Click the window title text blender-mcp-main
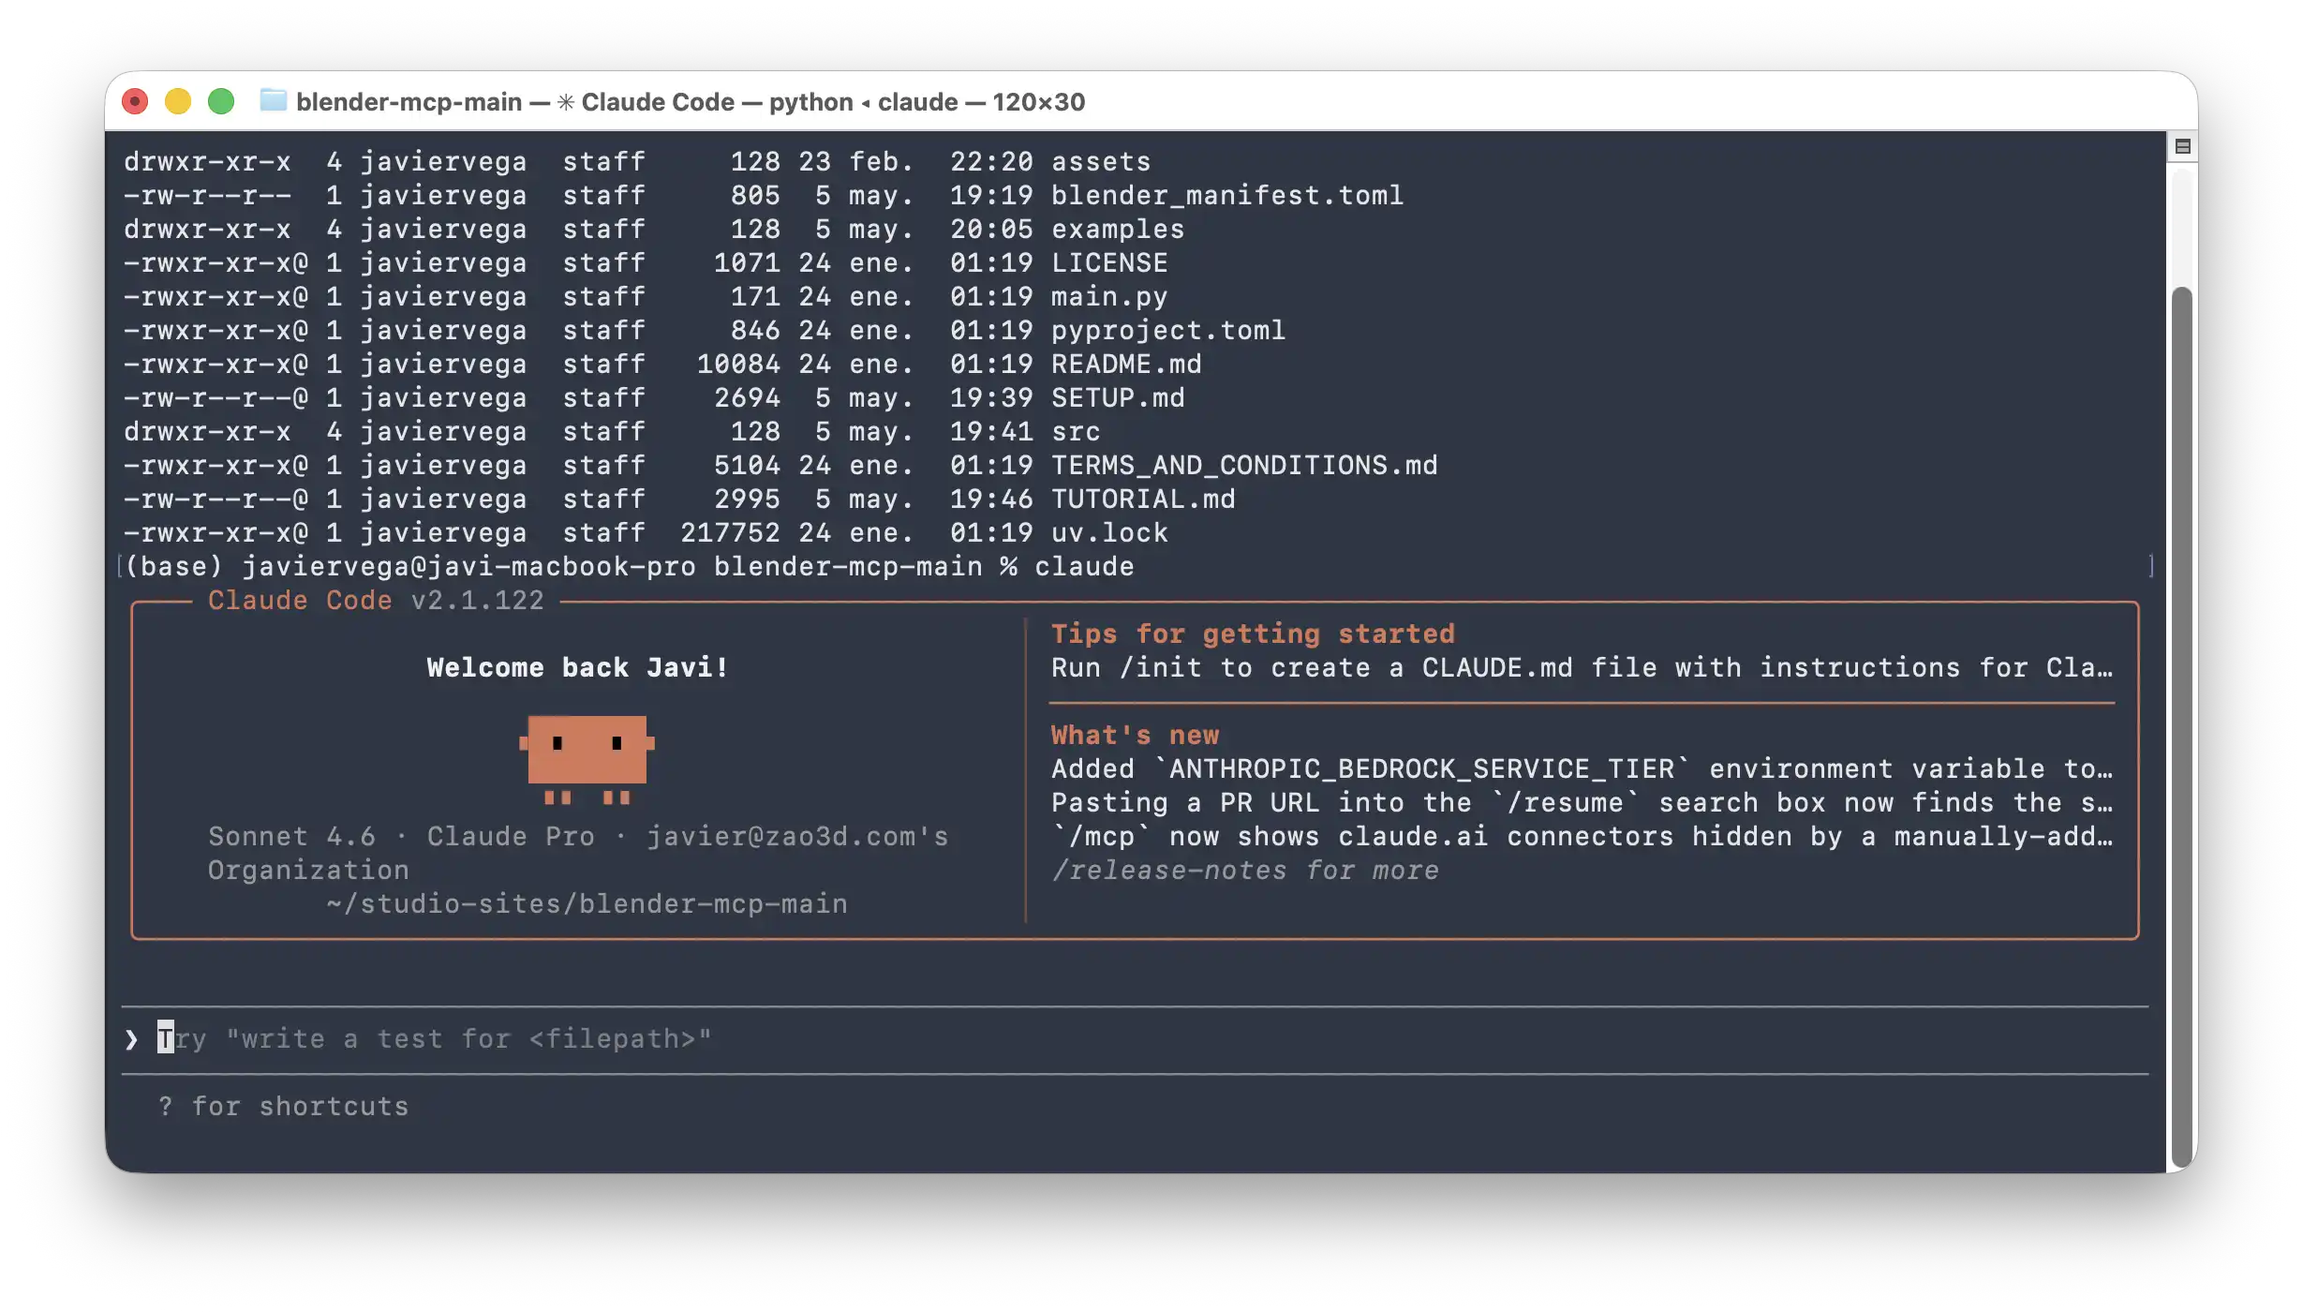 point(409,101)
